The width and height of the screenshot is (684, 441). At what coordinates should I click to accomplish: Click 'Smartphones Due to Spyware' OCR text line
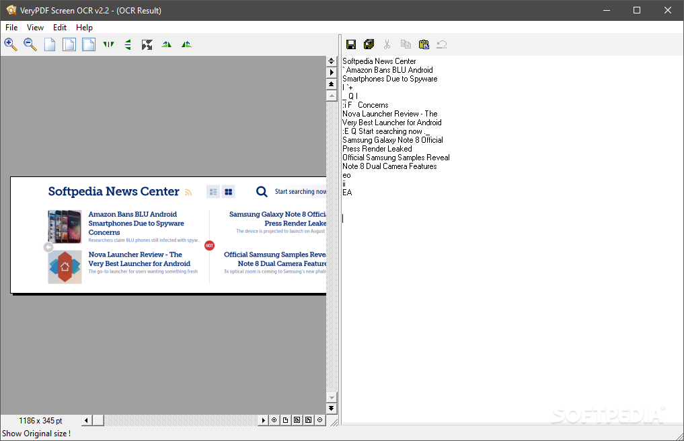point(390,79)
